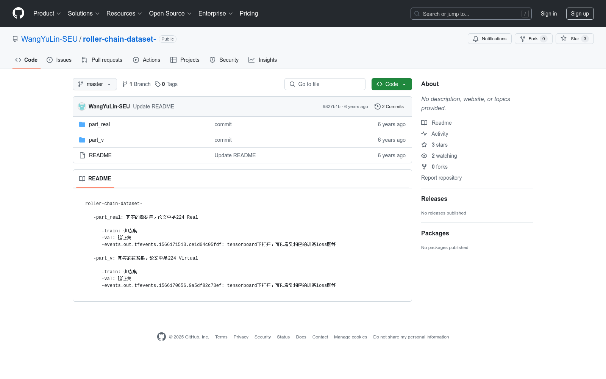The image size is (606, 379).
Task: Click Do not share my personal information
Action: click(x=411, y=337)
